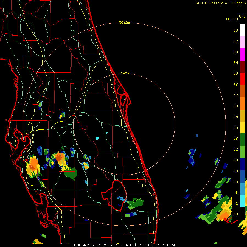Click the 18 value on the legend
Screen dimensions: 247x247
tap(236, 160)
